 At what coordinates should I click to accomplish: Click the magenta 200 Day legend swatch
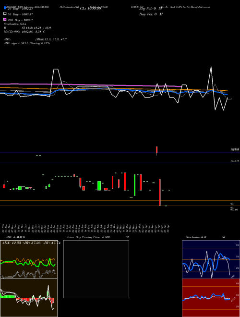5,20
